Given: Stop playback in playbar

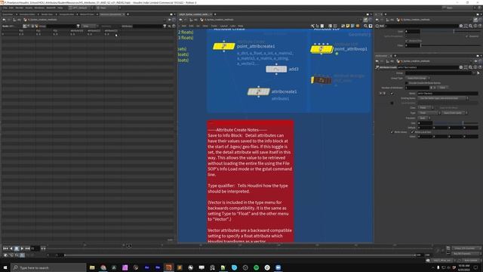Looking at the screenshot, I should 17,249.
